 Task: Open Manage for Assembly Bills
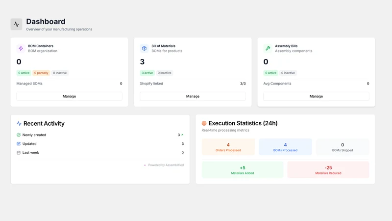click(316, 96)
